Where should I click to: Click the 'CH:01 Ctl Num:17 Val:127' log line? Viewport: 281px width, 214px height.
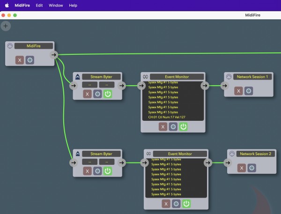[167, 117]
